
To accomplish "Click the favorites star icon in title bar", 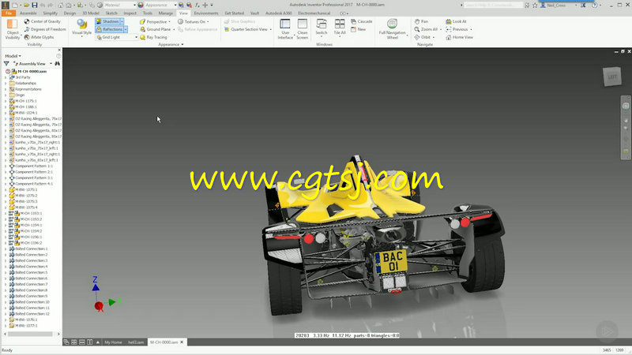I will [x=535, y=5].
